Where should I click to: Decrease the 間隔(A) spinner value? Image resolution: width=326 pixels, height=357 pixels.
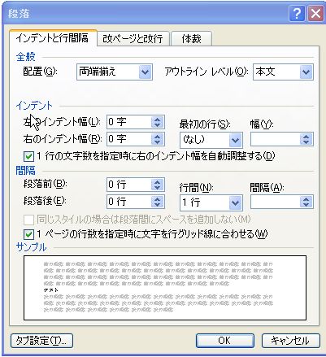[x=306, y=205]
